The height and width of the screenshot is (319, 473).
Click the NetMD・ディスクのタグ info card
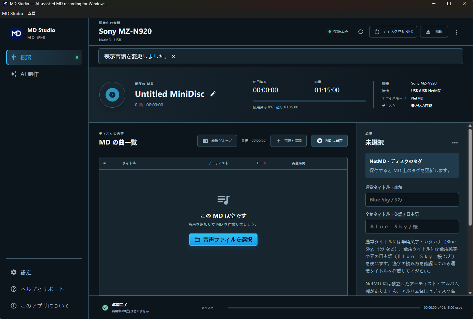412,165
